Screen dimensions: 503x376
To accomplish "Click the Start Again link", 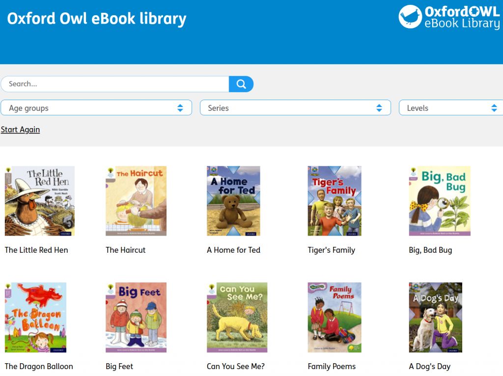I will 20,130.
